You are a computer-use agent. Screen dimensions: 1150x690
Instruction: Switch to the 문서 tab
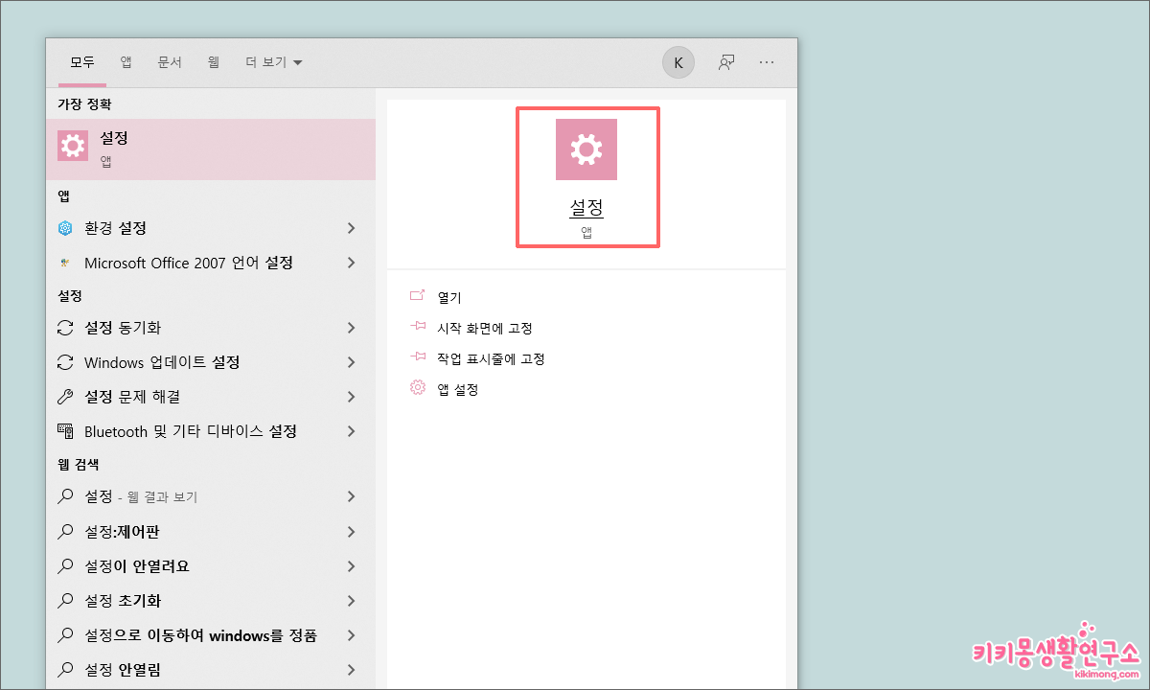tap(170, 61)
